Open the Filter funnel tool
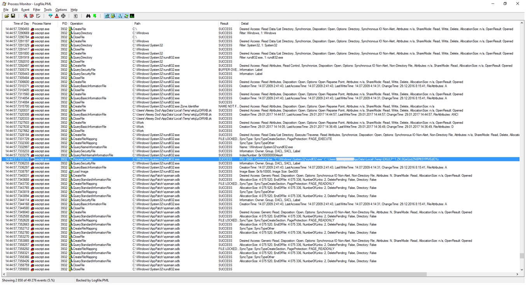 click(50, 16)
